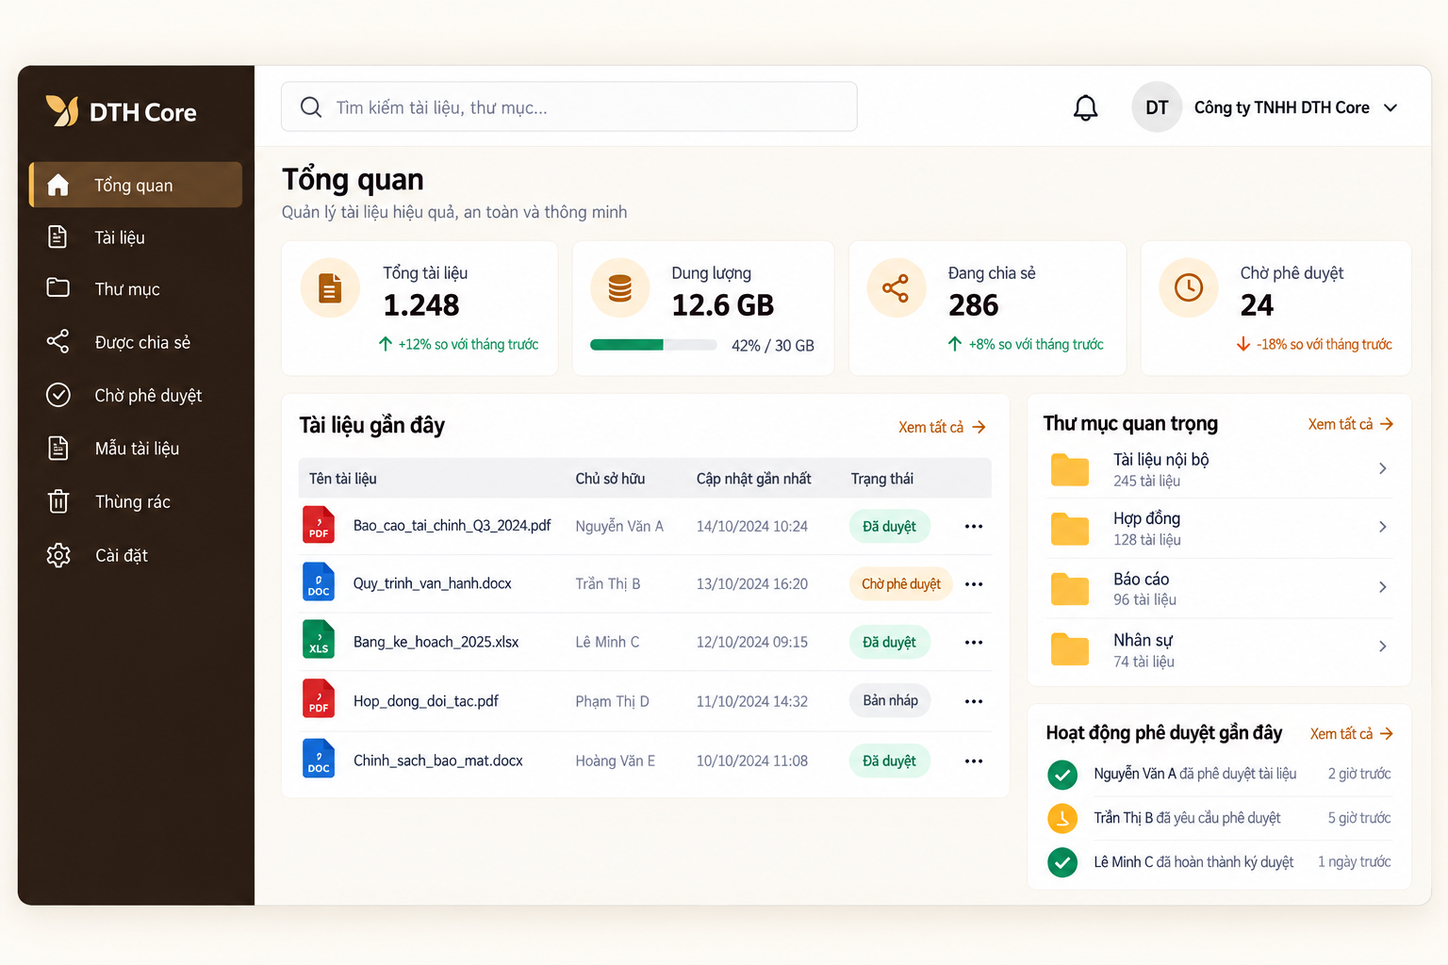Screen dimensions: 1448x965
Task: Click the Tổng tài liệu document icon
Action: pos(330,287)
